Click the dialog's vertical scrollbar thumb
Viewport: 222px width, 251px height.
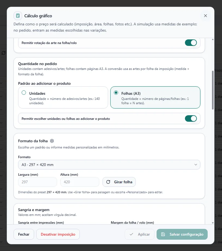[213, 90]
